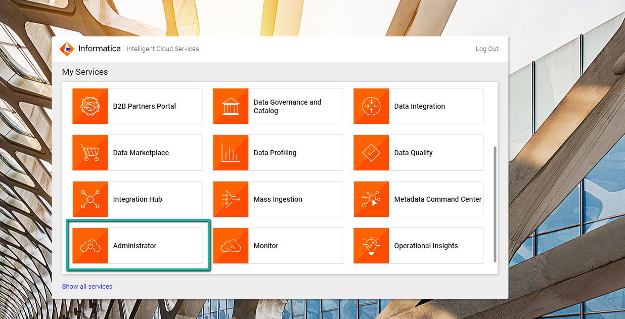This screenshot has height=319, width=625.
Task: Open the Monitor cloud pulse icon
Action: click(x=231, y=246)
